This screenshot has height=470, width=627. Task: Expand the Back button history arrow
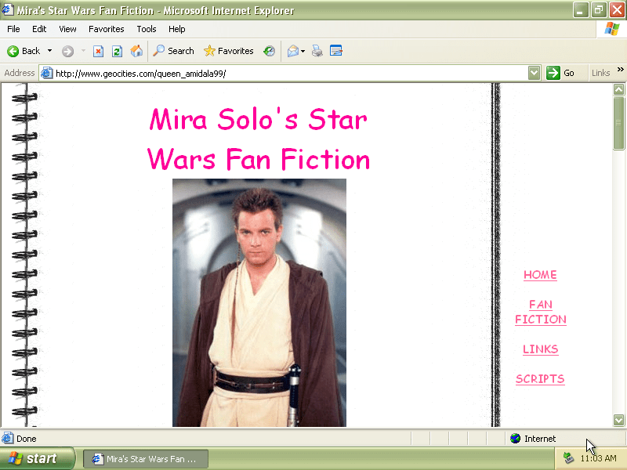coord(50,51)
